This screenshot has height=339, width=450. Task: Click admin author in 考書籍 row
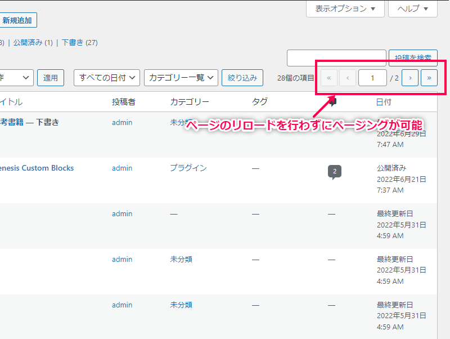click(122, 122)
